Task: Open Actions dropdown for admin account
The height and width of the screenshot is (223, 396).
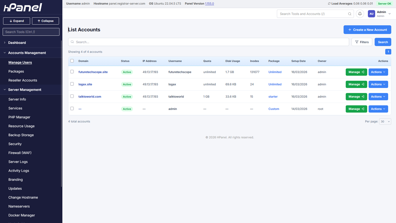Action: (x=378, y=109)
